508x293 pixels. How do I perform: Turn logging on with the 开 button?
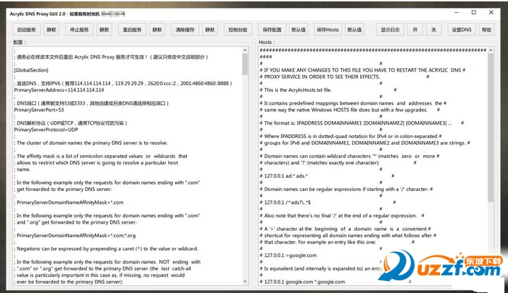(415, 30)
